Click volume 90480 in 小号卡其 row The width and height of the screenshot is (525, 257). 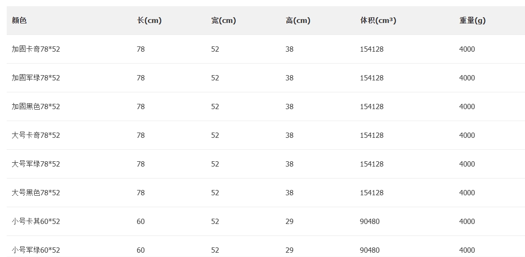(x=370, y=221)
